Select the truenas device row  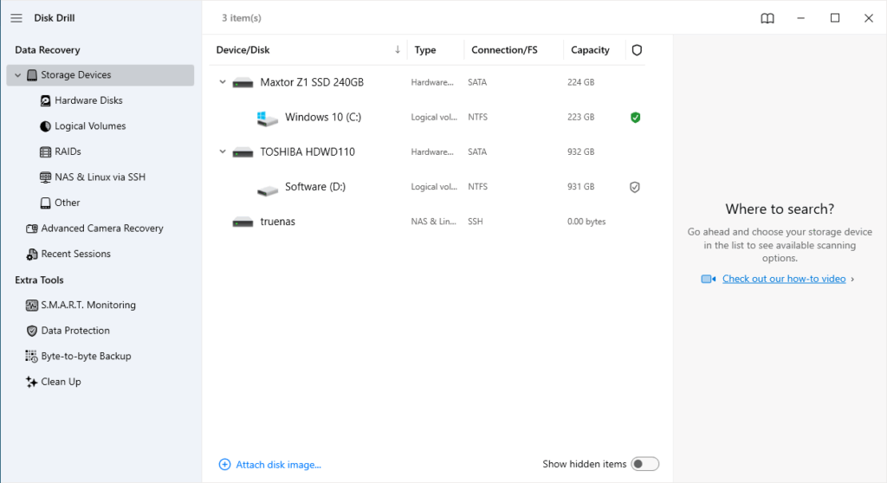(277, 222)
